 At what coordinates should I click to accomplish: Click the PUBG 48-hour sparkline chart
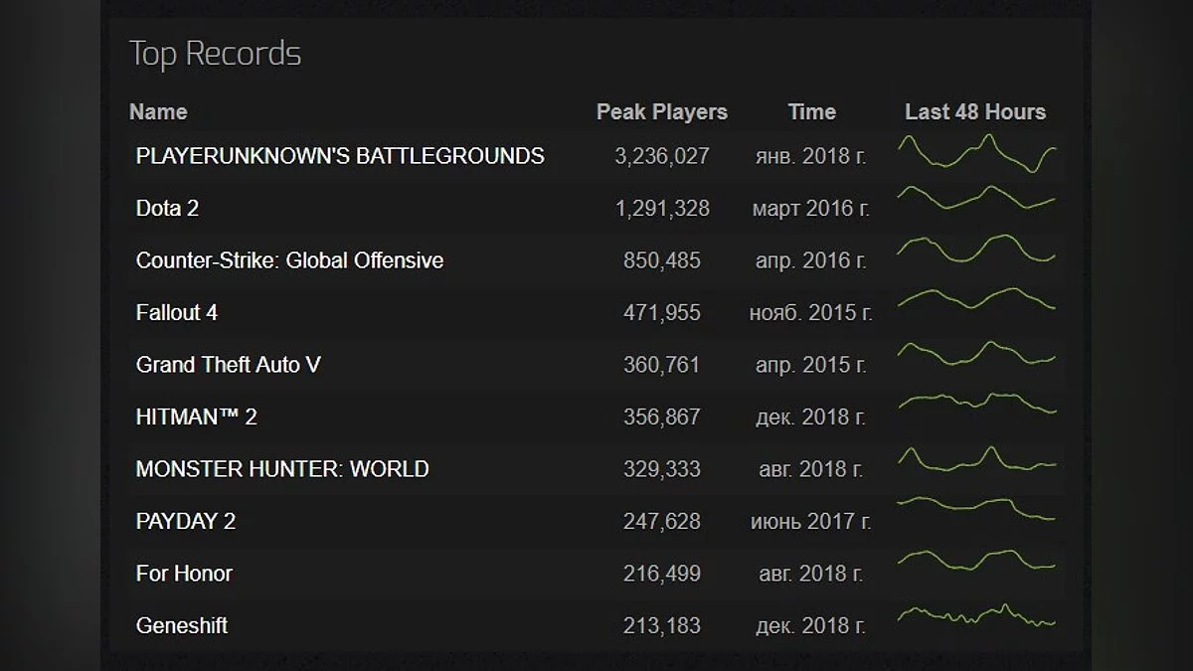976,155
